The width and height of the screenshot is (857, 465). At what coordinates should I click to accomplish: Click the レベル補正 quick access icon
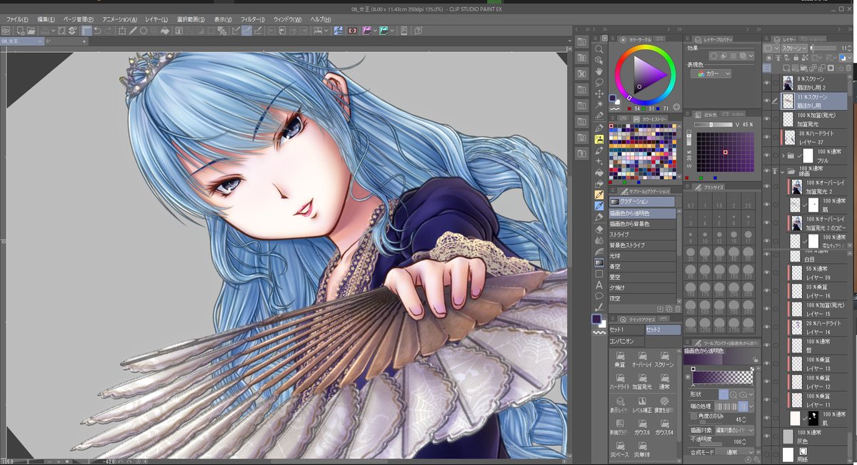642,405
